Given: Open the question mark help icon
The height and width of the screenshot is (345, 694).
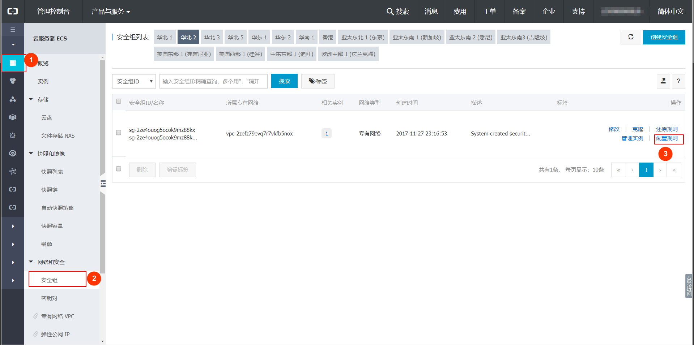Looking at the screenshot, I should tap(678, 81).
